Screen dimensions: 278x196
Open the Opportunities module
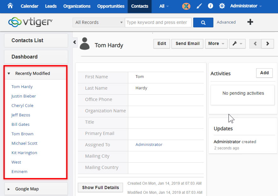(x=111, y=6)
